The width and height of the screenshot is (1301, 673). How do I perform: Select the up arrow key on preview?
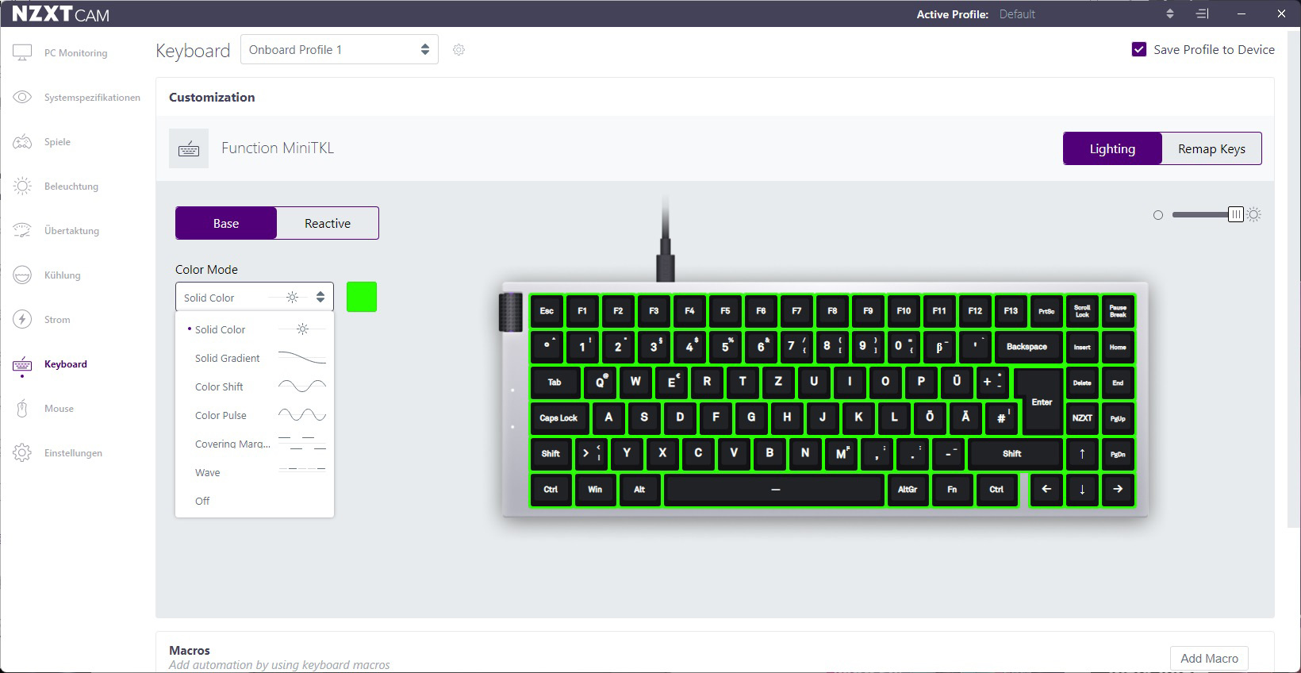point(1082,453)
